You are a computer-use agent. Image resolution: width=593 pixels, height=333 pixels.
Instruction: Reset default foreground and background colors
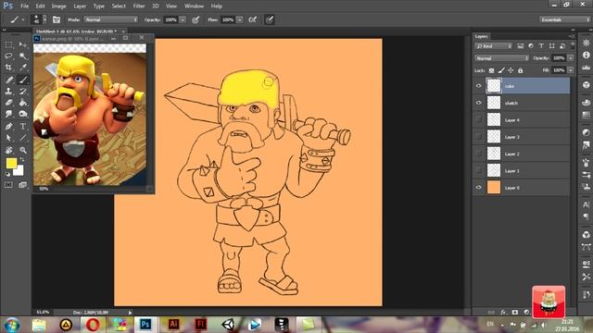[x=7, y=174]
